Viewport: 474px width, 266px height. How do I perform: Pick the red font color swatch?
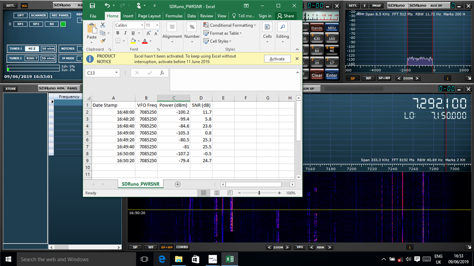145,41
